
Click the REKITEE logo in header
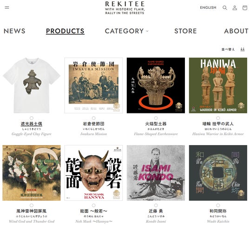pos(124,8)
